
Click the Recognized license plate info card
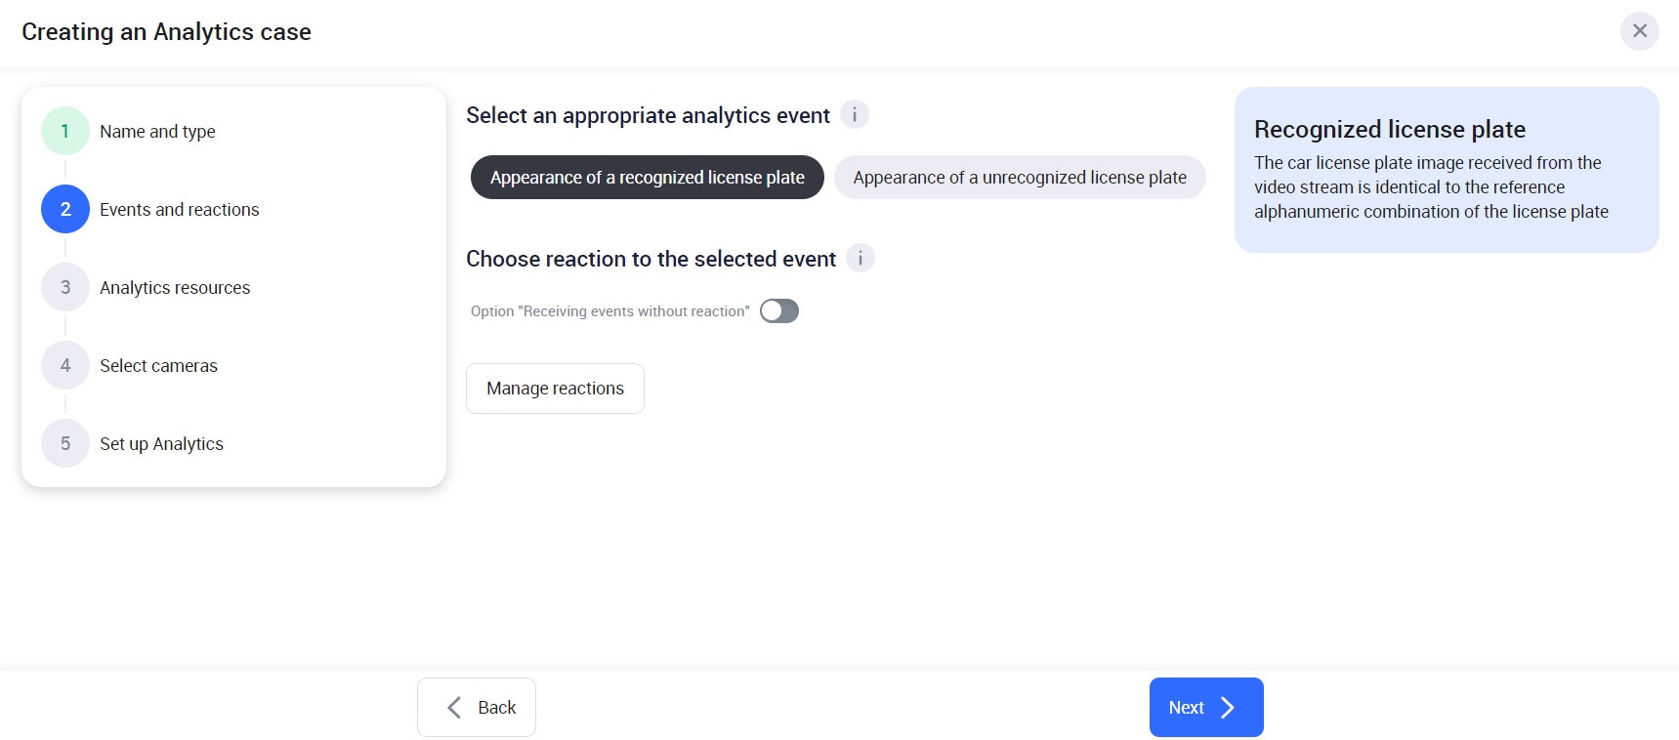1446,170
